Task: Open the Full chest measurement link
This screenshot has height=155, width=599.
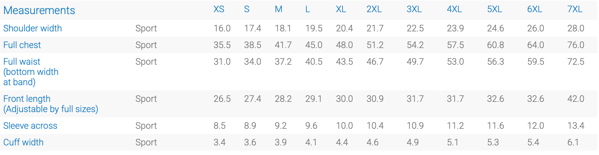Action: coord(22,45)
